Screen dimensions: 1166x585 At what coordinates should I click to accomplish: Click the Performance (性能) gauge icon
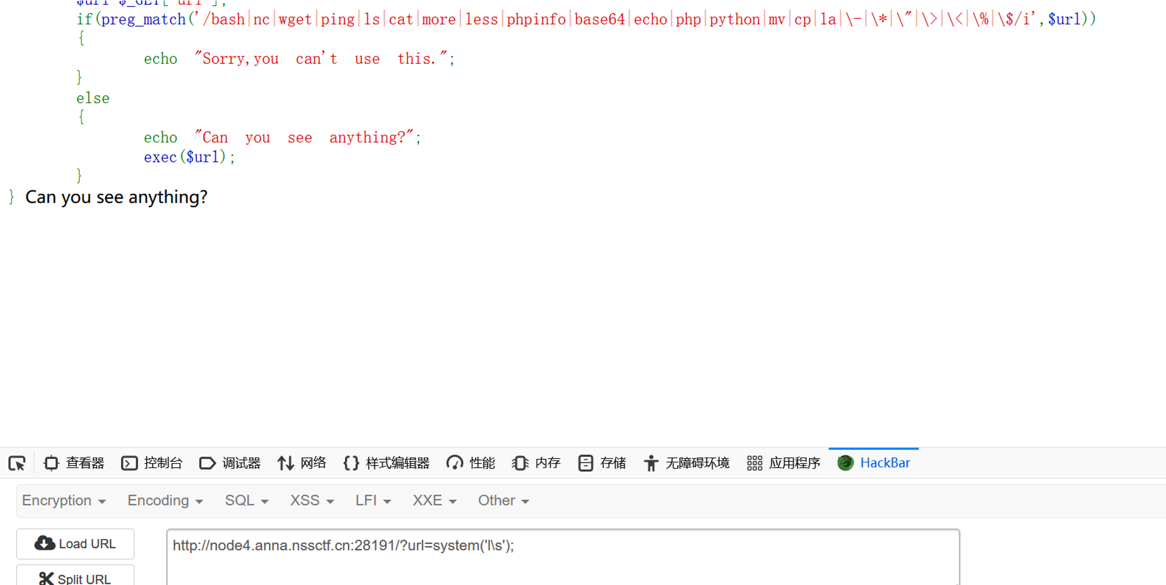454,463
